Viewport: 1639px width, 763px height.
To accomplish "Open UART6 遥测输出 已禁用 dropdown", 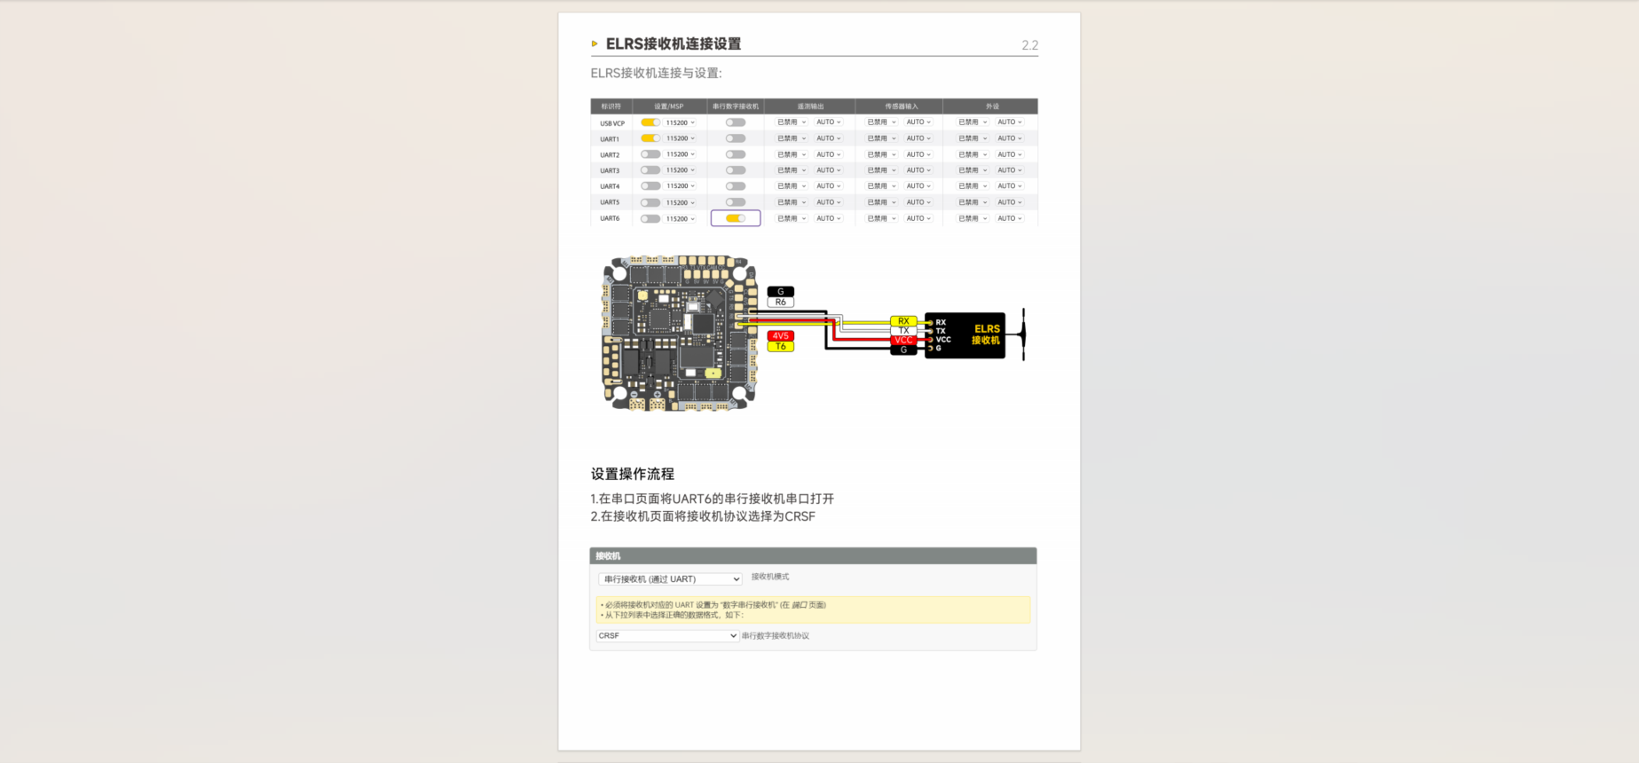I will pos(792,218).
